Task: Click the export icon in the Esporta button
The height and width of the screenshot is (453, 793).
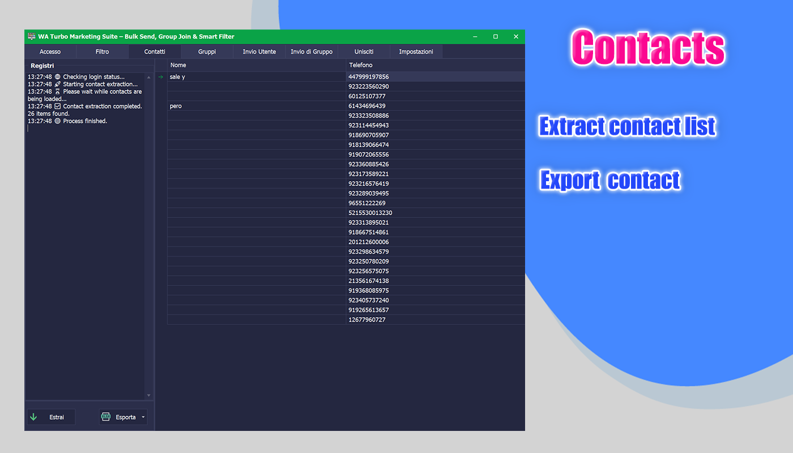Action: 106,417
